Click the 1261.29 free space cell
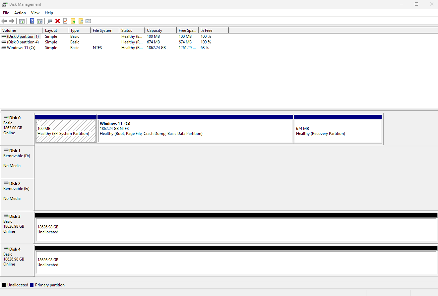The height and width of the screenshot is (296, 438). tap(188, 48)
